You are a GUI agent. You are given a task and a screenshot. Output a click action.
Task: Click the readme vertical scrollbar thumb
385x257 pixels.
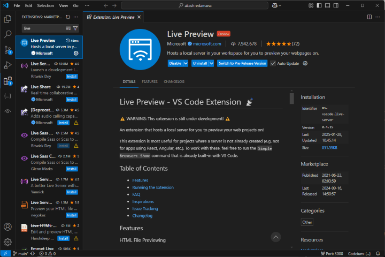(292, 98)
